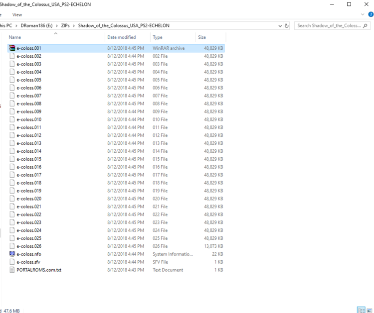
Task: Expand breadcrumb arrow after This PC
Action: 16,26
